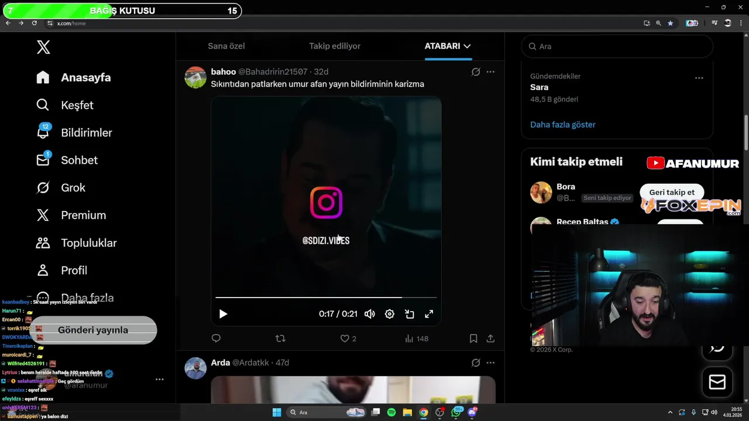
Task: Like bahoo's post heart icon
Action: [345, 338]
